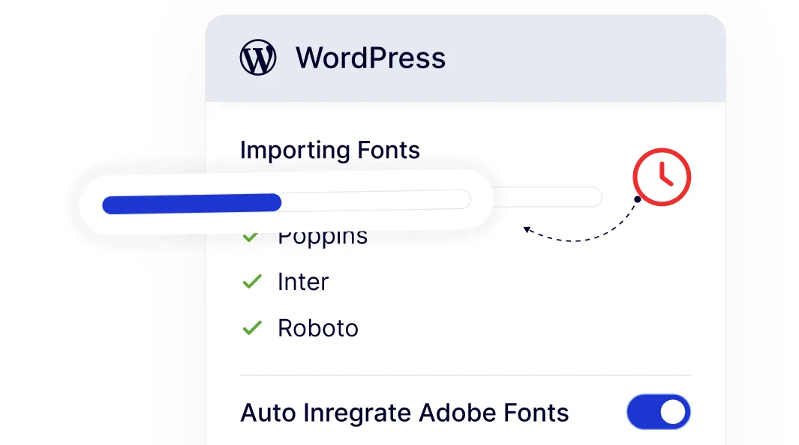Click the green checkmark next to Inter

point(251,282)
